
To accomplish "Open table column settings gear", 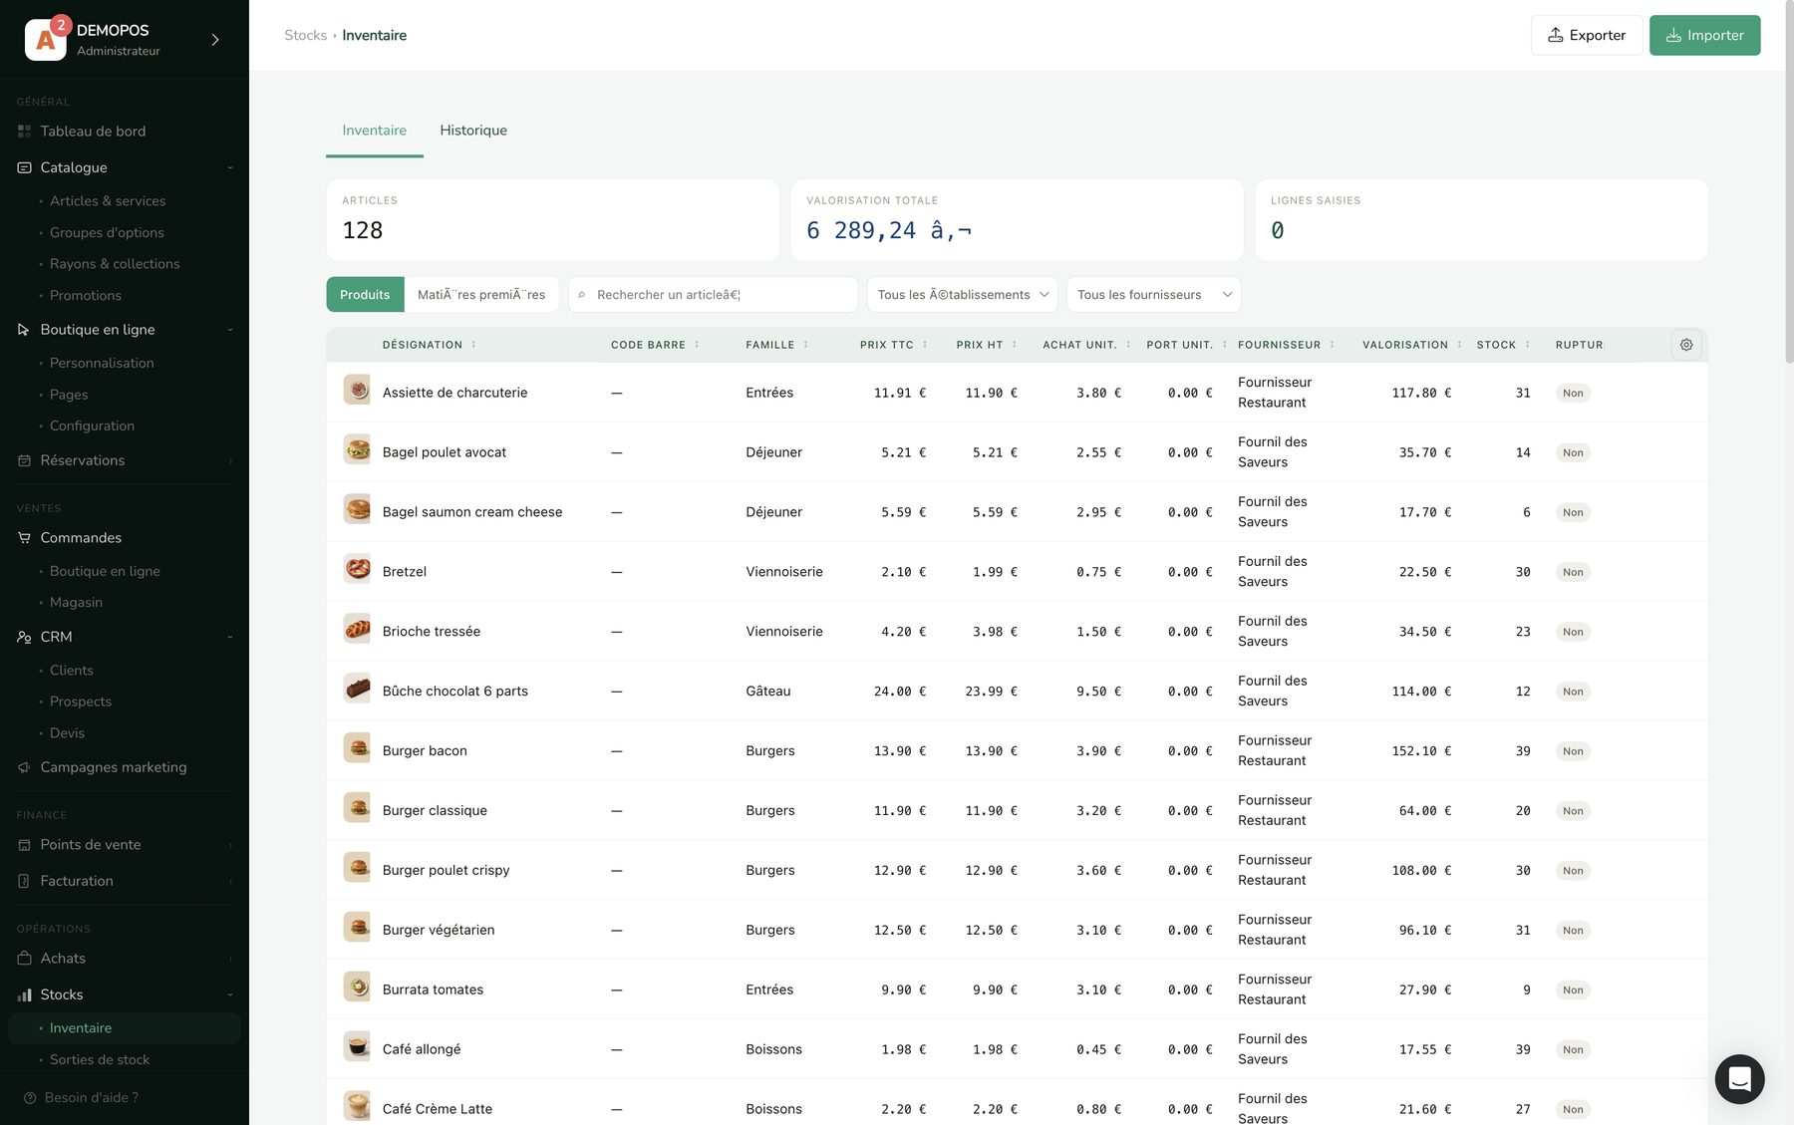I will coord(1686,345).
